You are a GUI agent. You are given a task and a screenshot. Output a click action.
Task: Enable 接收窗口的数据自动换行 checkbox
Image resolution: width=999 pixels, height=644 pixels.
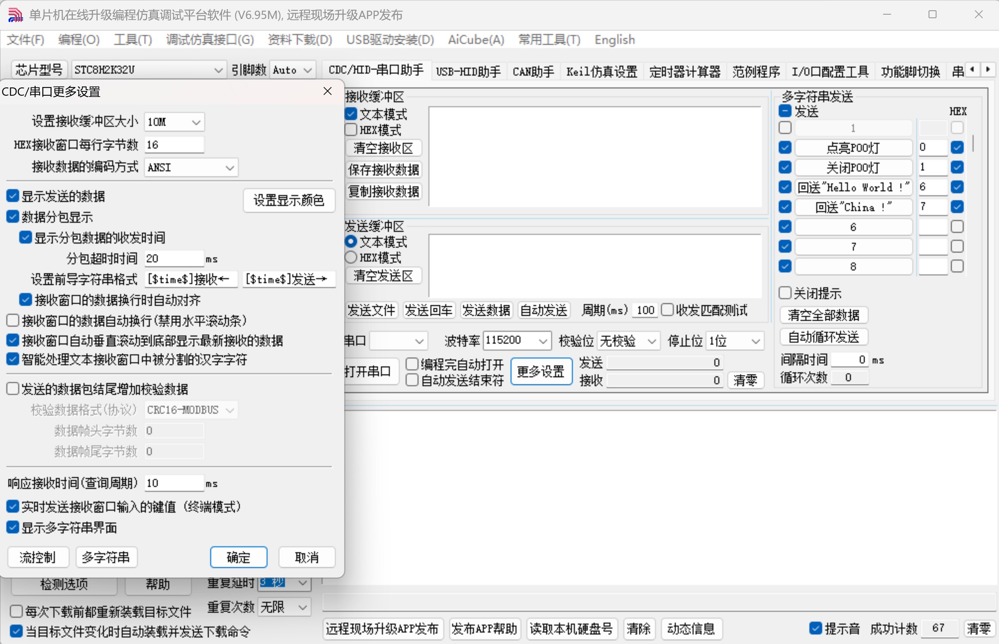(13, 320)
